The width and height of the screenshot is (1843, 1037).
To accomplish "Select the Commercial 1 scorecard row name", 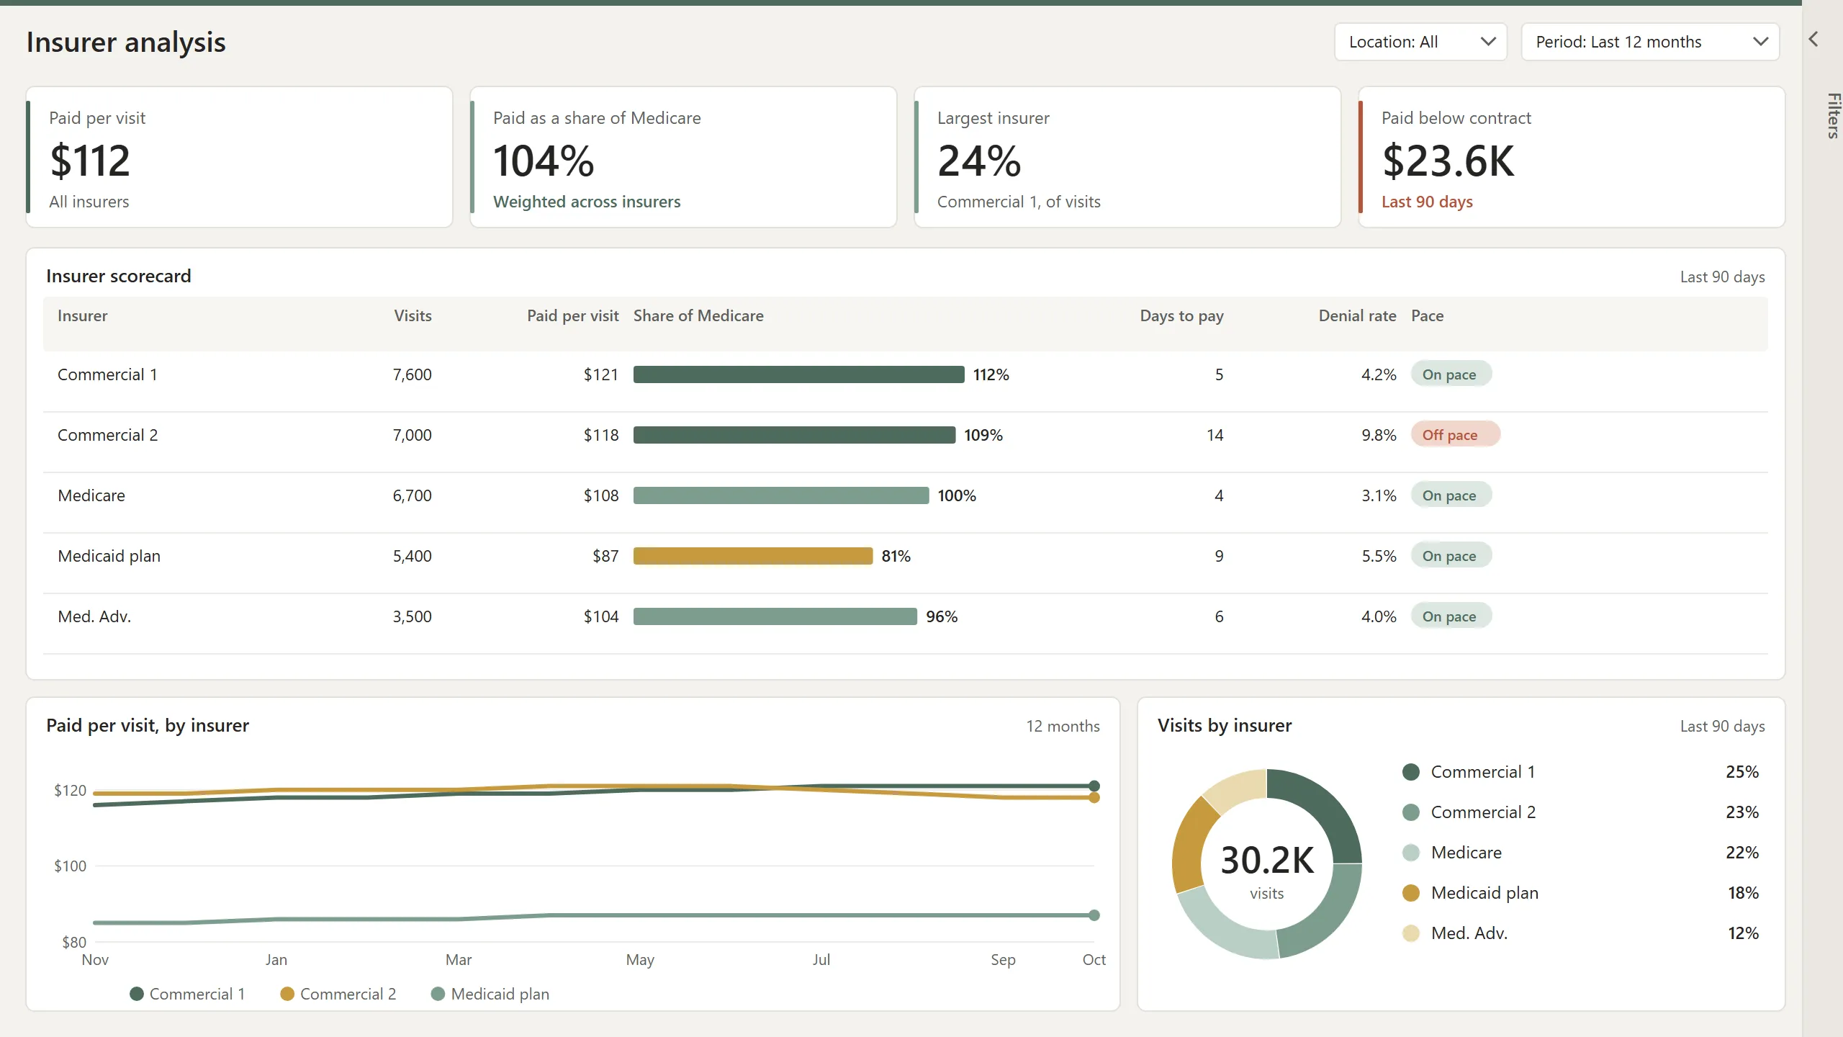I will (107, 374).
